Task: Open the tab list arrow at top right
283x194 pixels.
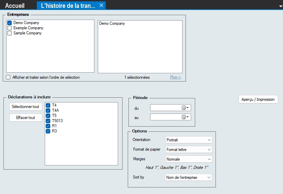Action: click(280, 6)
